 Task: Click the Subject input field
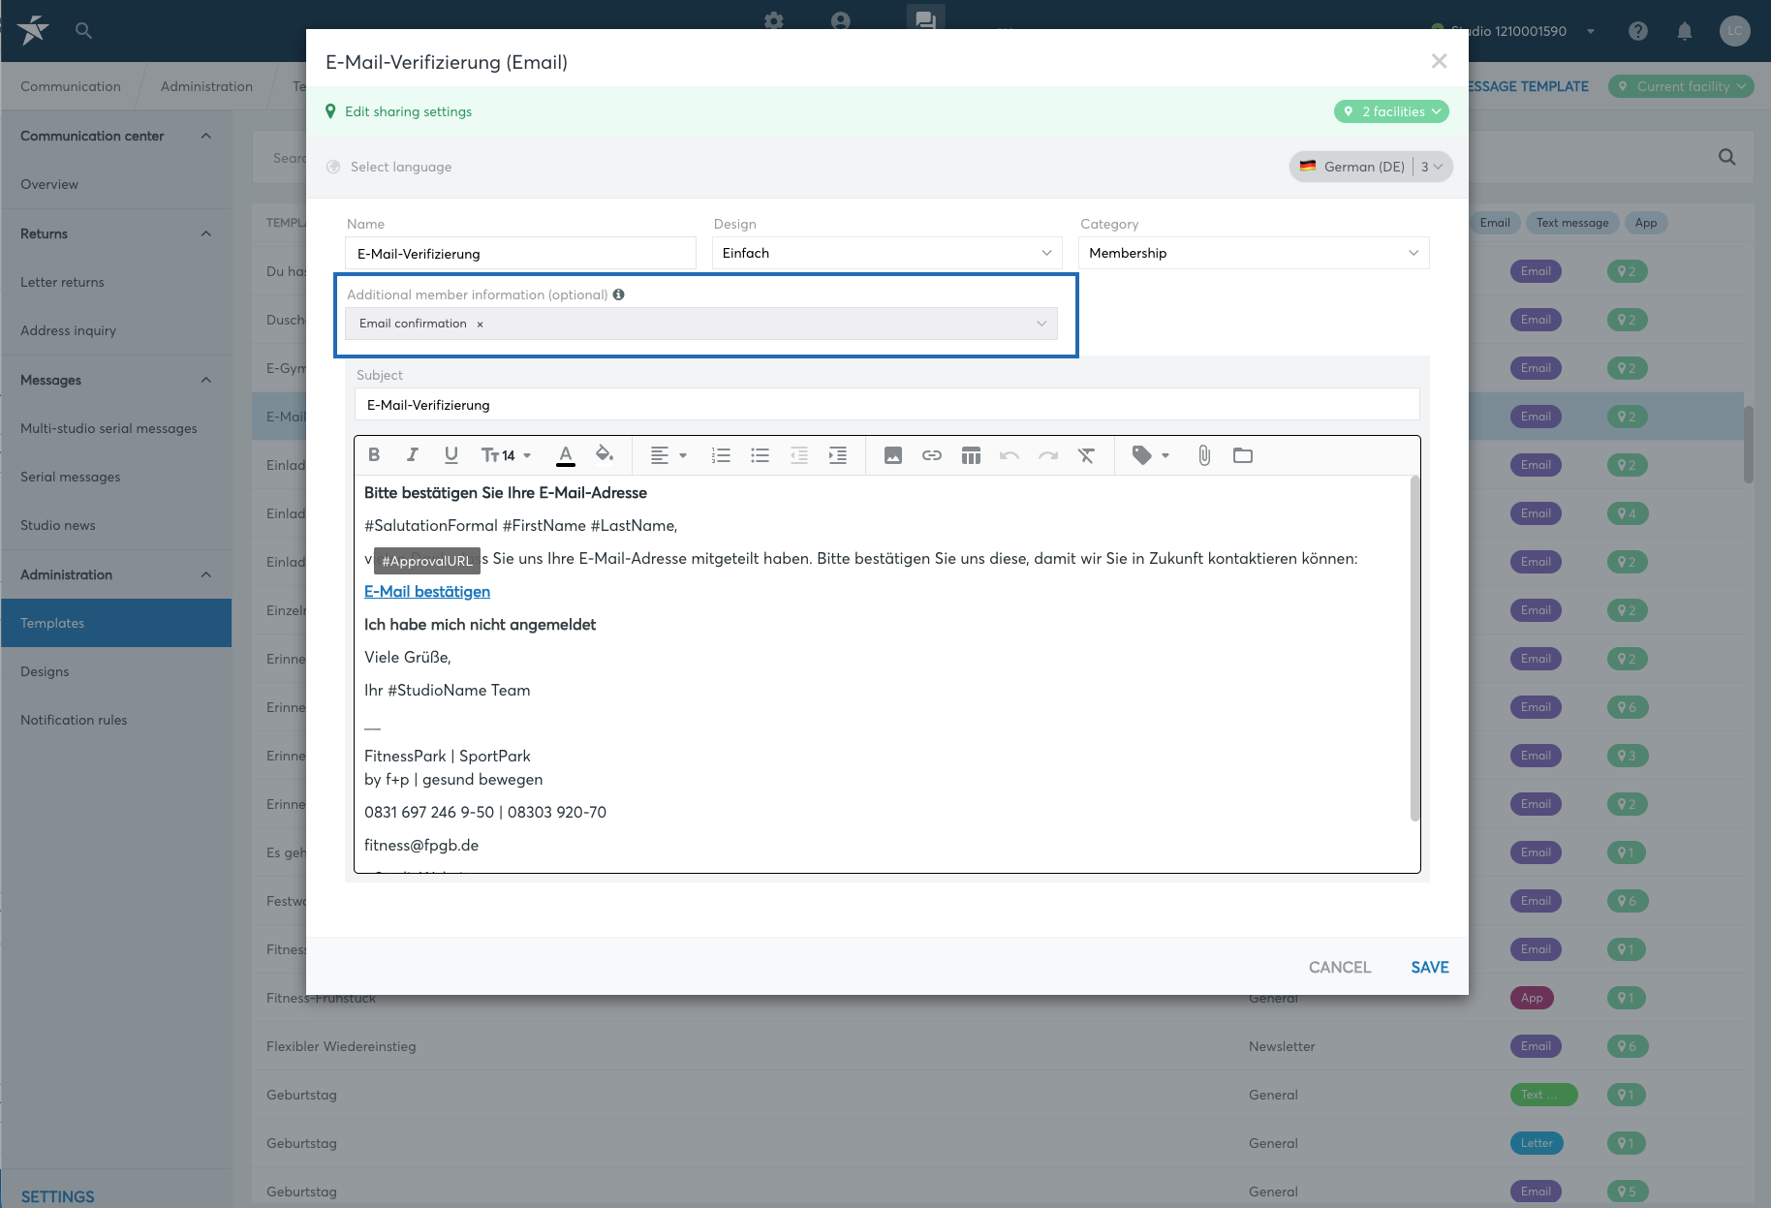pos(886,405)
